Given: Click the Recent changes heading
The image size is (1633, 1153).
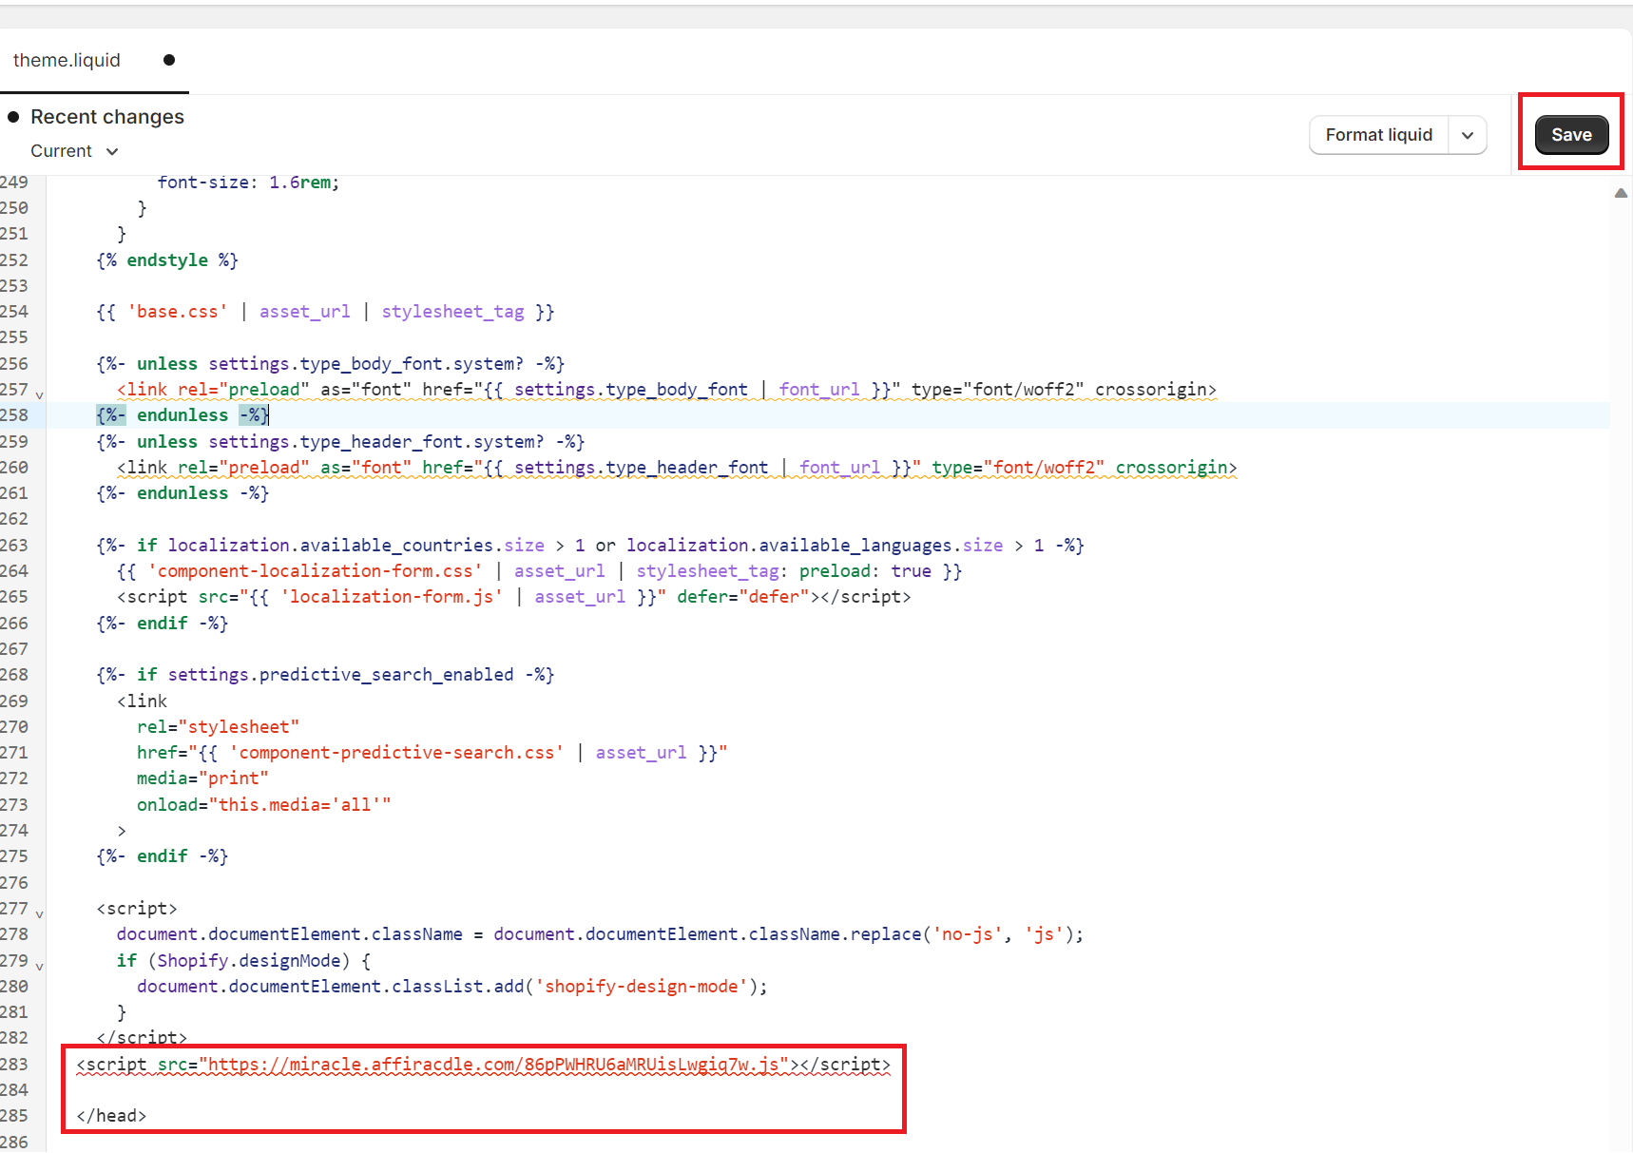Looking at the screenshot, I should (x=107, y=117).
